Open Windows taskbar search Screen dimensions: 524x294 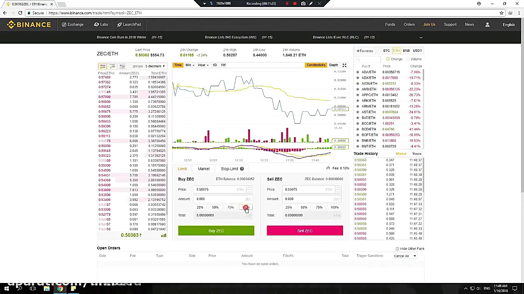(20, 289)
